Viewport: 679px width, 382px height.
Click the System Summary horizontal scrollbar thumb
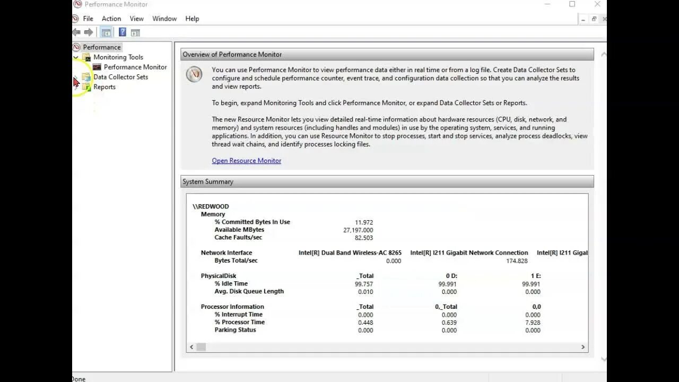click(201, 347)
